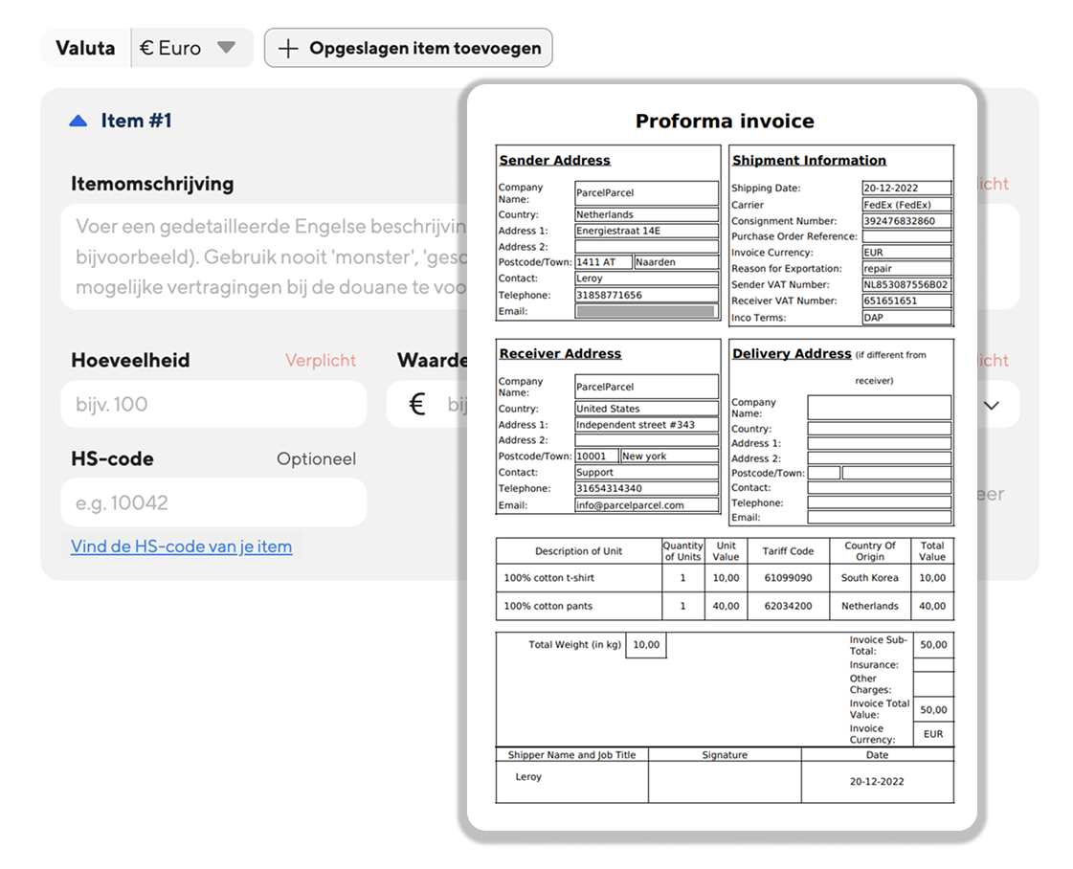Click the total weight value '10,00'
Screen dimensions: 1073x869
tap(646, 644)
